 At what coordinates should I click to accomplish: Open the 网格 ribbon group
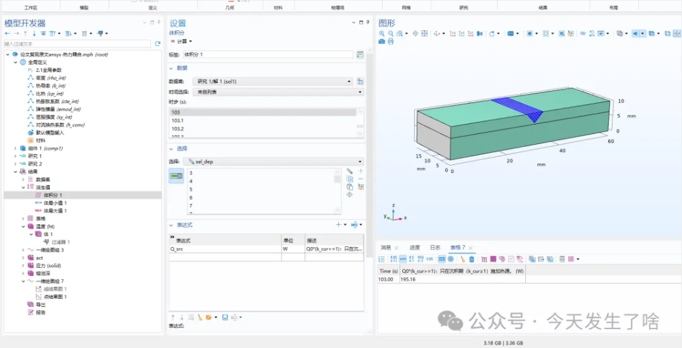(x=406, y=8)
